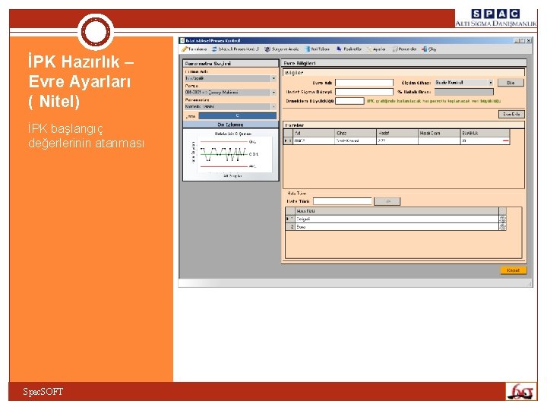
Task: Click the preview control chart thumbnail
Action: [x=231, y=154]
